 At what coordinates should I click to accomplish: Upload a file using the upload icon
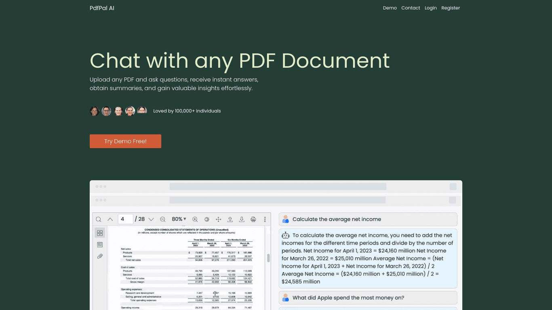click(230, 219)
